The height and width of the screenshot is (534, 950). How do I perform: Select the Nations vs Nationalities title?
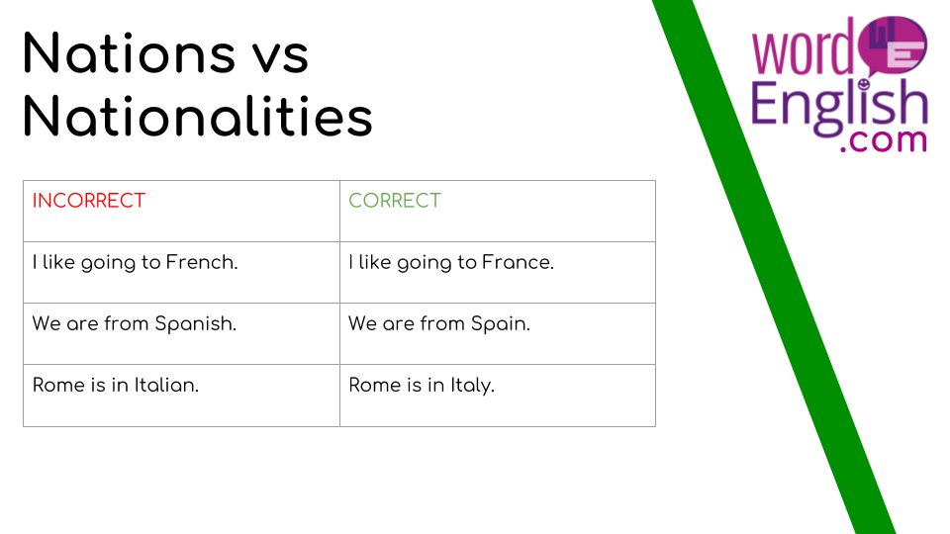(198, 85)
